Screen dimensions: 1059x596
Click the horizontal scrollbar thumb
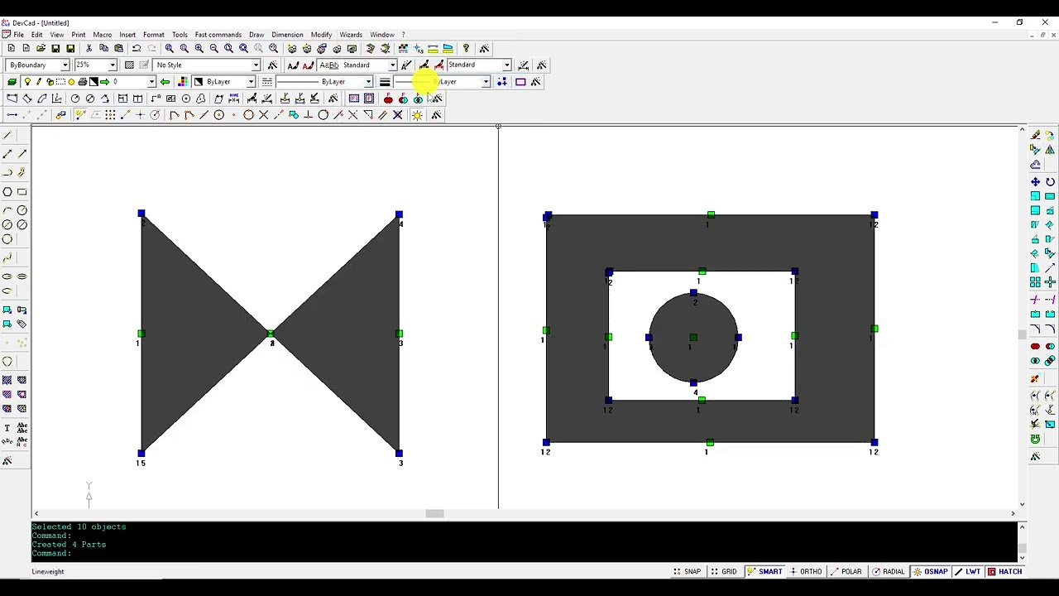[434, 514]
